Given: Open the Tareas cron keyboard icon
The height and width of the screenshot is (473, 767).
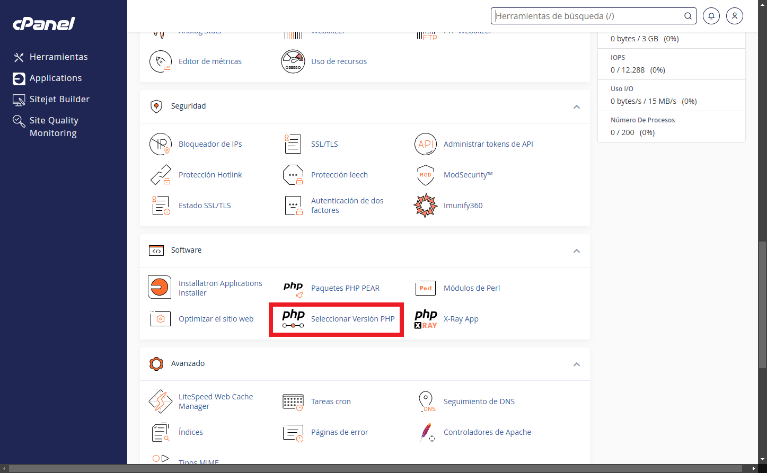Looking at the screenshot, I should (x=293, y=401).
